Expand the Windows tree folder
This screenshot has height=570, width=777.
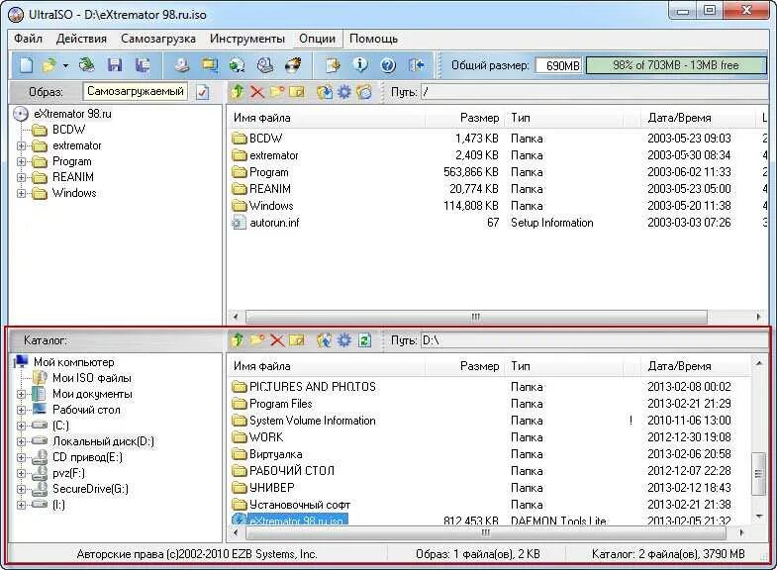tap(21, 193)
